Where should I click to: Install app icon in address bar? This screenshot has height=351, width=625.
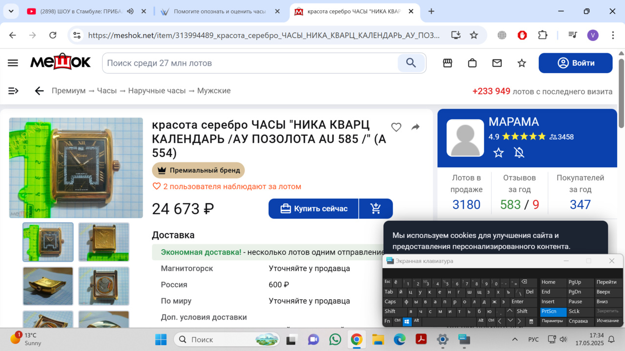[x=456, y=35]
